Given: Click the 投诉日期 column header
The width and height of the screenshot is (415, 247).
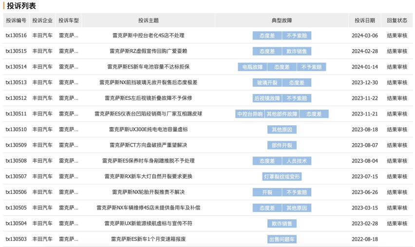Looking at the screenshot, I should tap(365, 20).
